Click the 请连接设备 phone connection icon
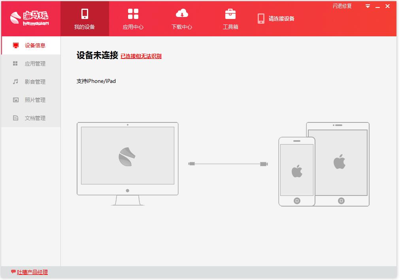The image size is (400, 280). (260, 18)
